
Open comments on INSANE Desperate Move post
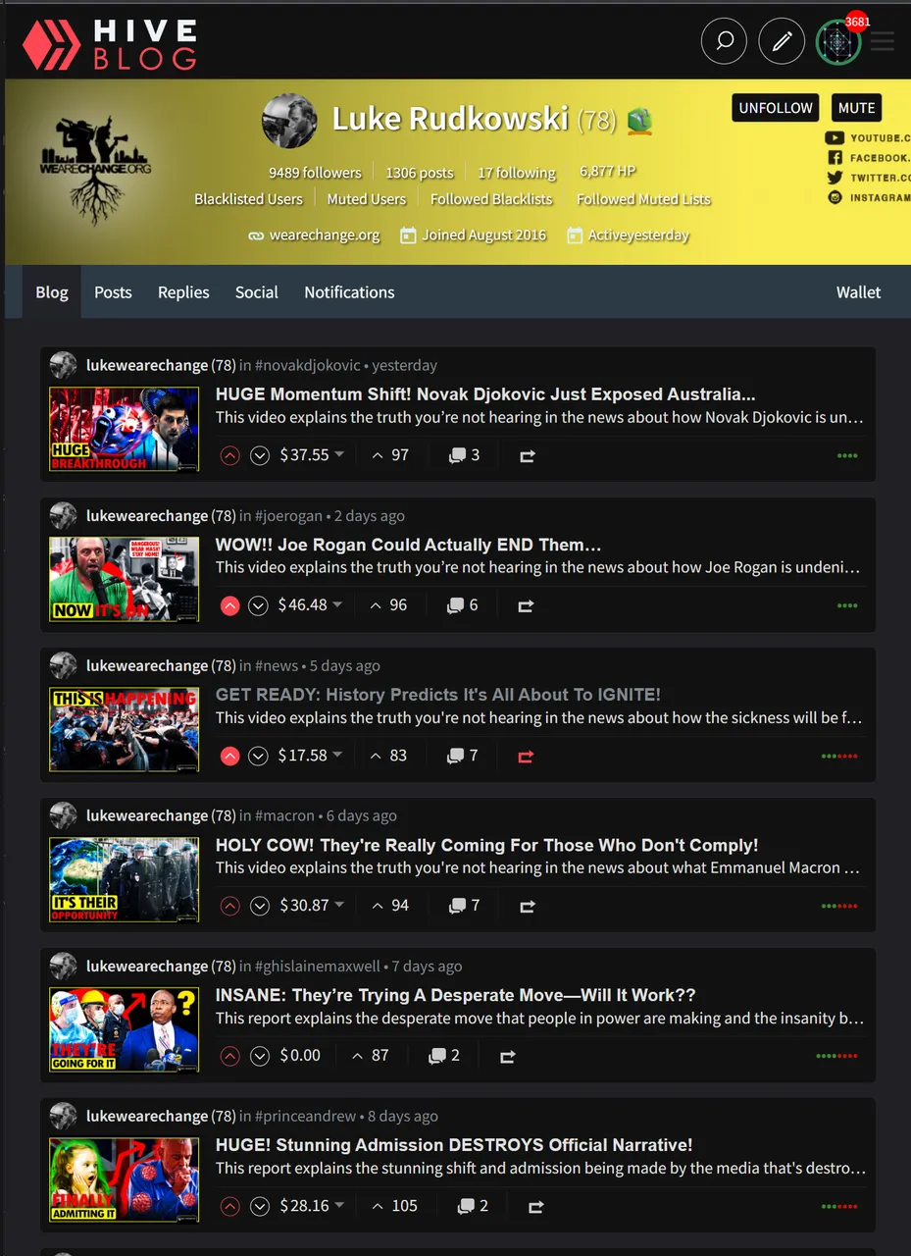tap(444, 1056)
